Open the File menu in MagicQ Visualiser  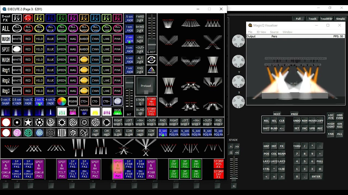point(250,32)
